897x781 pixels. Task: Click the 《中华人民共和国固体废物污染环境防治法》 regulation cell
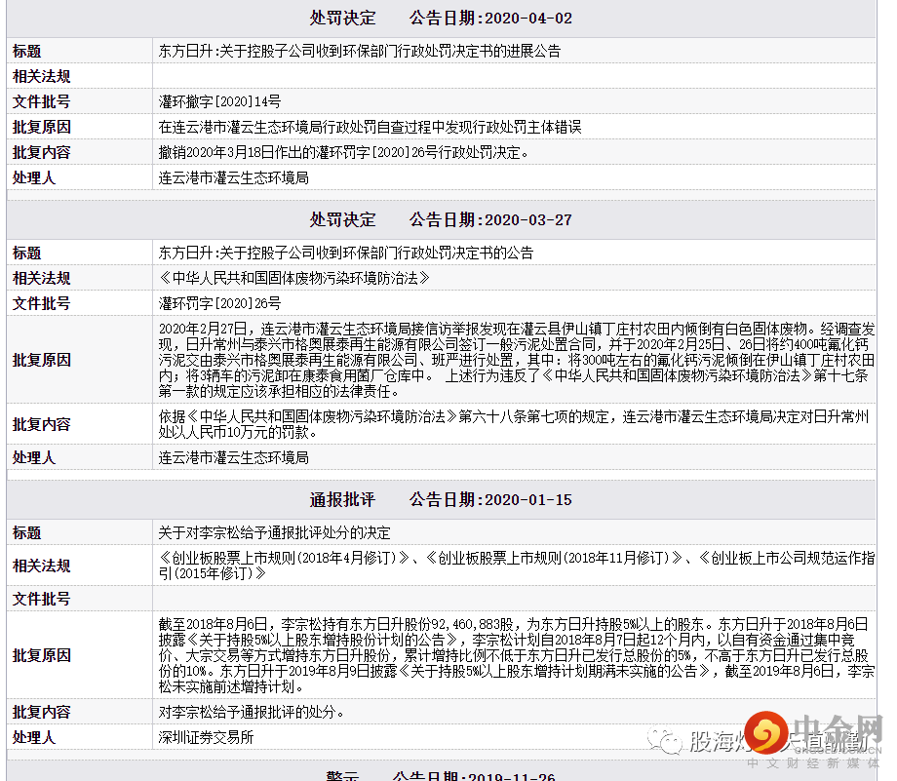pos(293,278)
